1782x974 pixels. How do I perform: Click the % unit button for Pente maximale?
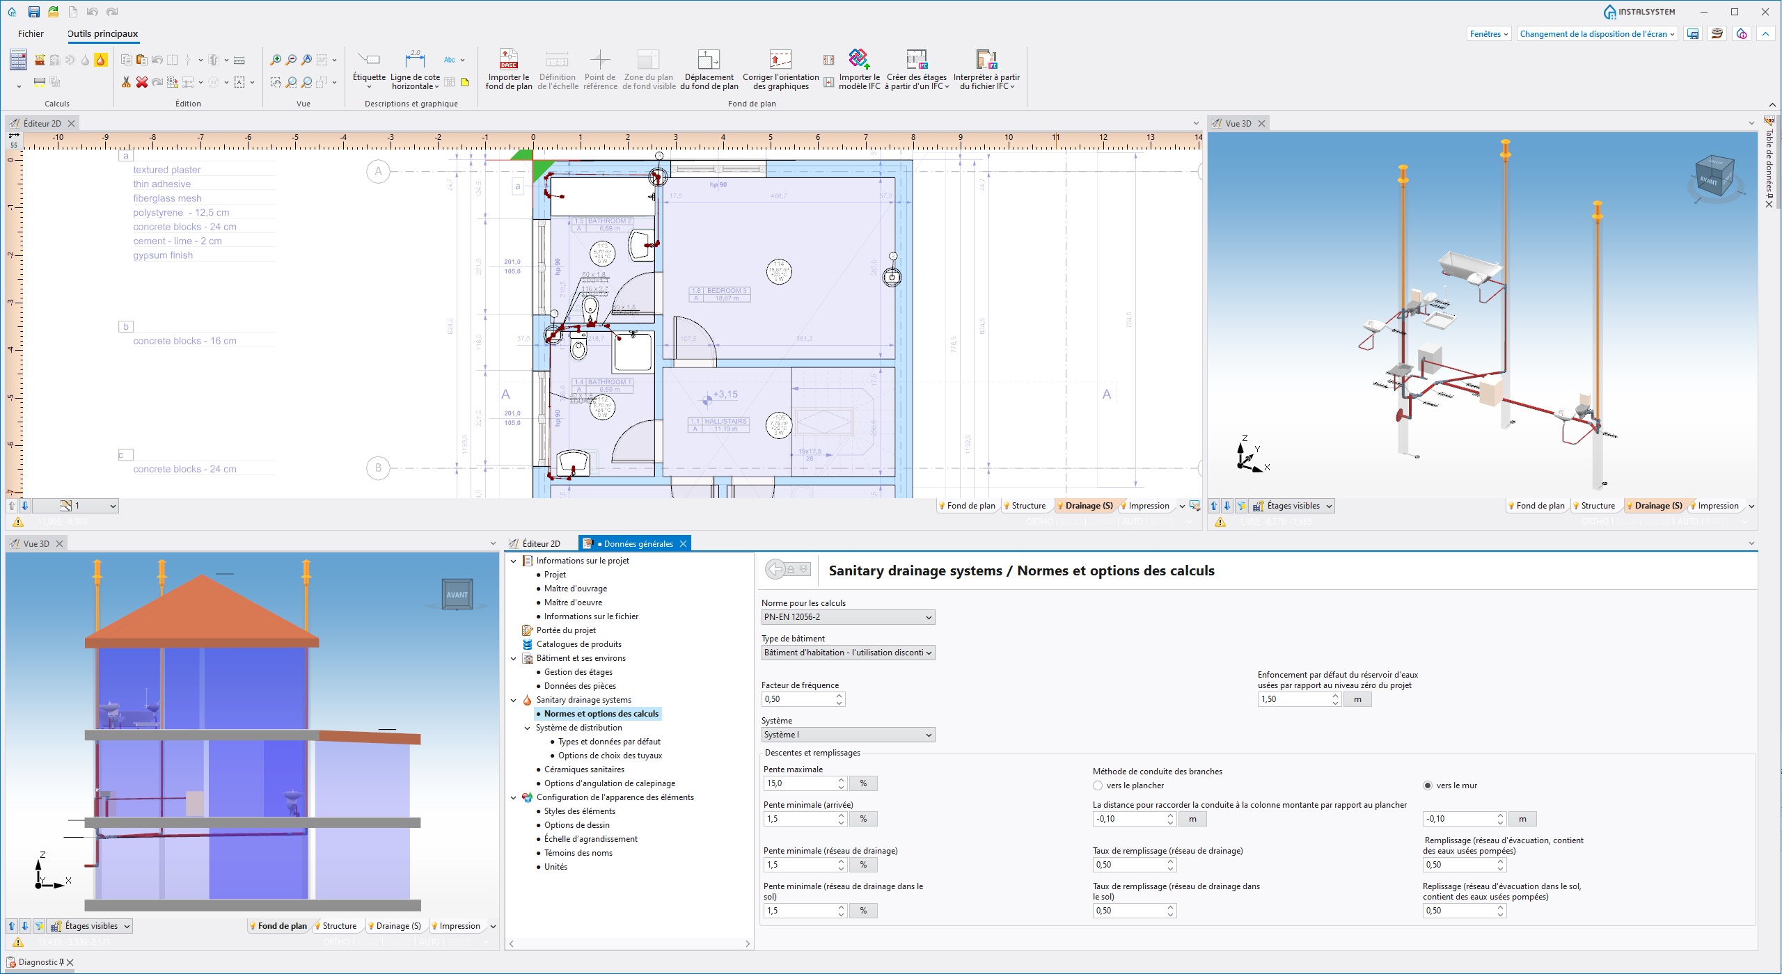point(863,783)
